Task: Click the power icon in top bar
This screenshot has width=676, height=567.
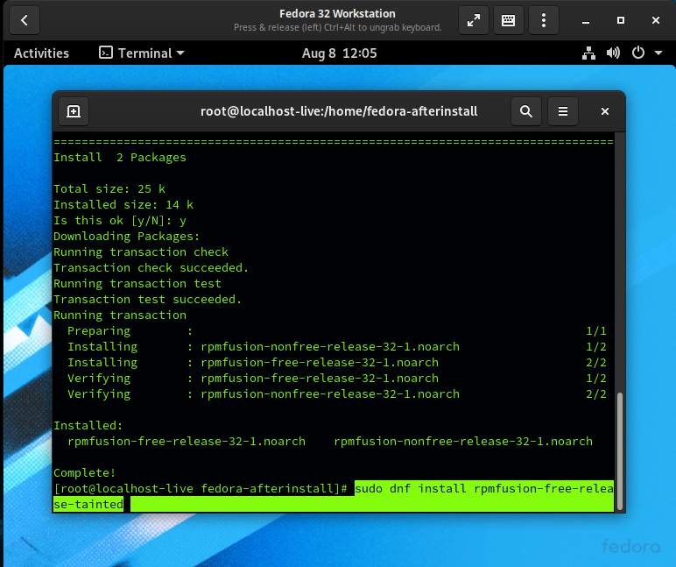Action: [638, 53]
